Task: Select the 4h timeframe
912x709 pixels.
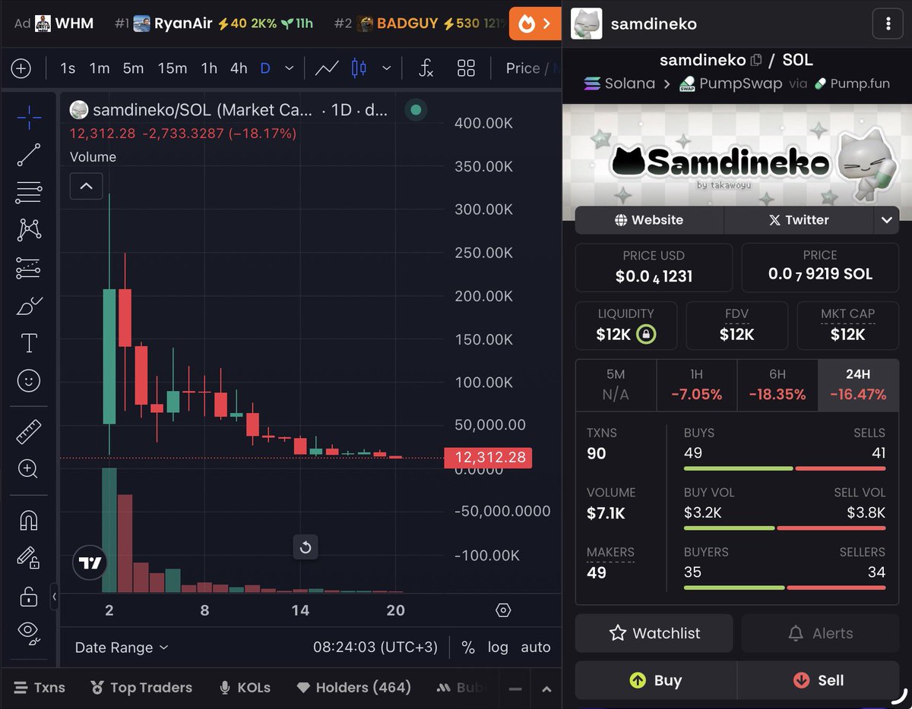Action: coord(239,68)
